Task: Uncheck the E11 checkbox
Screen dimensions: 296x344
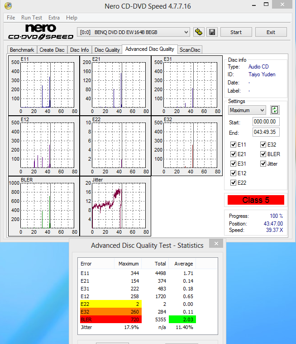Action: tap(233, 145)
